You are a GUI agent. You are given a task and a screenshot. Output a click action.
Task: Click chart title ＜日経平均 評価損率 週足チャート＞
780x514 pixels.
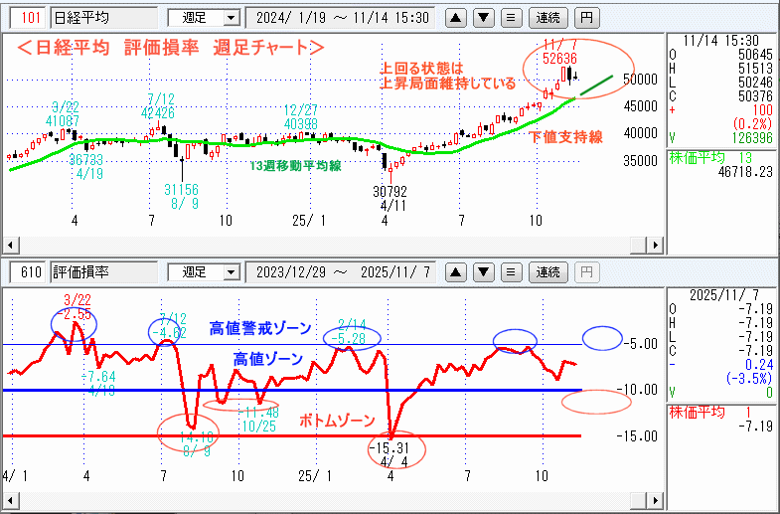[x=171, y=48]
